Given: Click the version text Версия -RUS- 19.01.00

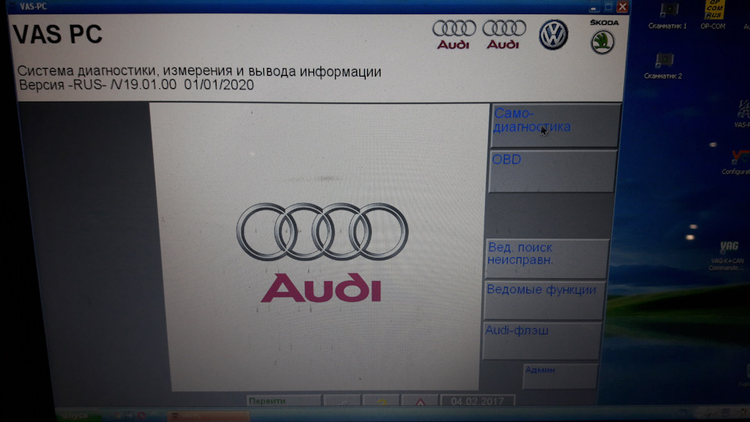Looking at the screenshot, I should (x=136, y=85).
